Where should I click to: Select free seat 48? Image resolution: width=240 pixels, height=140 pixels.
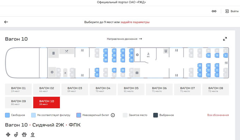coord(106,55)
